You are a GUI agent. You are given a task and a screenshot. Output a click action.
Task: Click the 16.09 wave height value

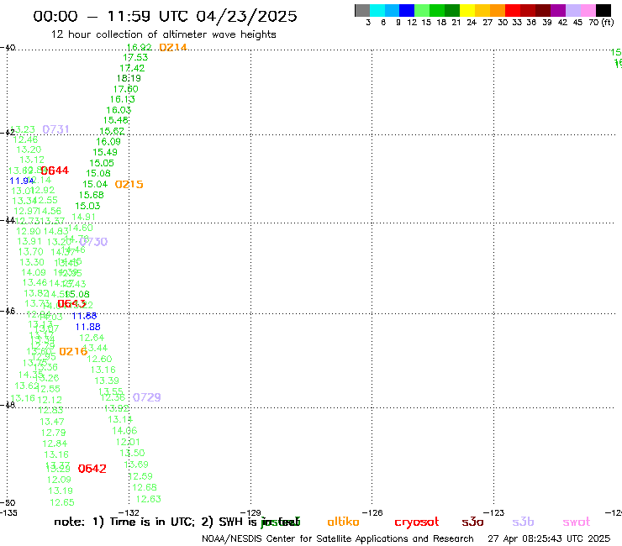point(108,142)
